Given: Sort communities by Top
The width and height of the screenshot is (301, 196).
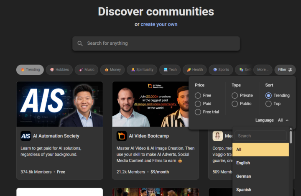Looking at the screenshot, I should pyautogui.click(x=268, y=104).
